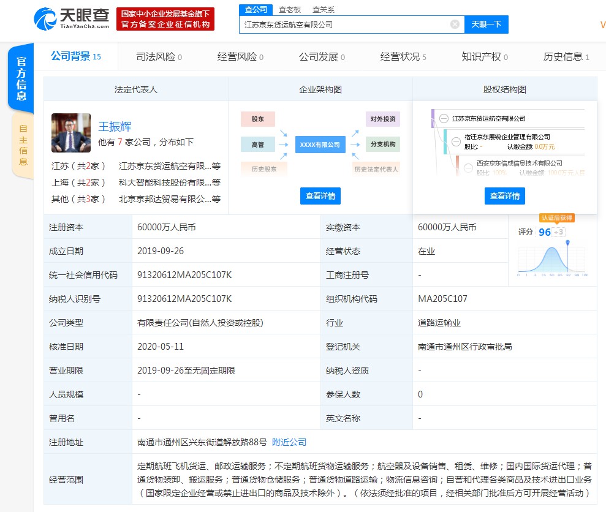Click the approval date 2020-05-11
The width and height of the screenshot is (606, 512).
pyautogui.click(x=161, y=347)
